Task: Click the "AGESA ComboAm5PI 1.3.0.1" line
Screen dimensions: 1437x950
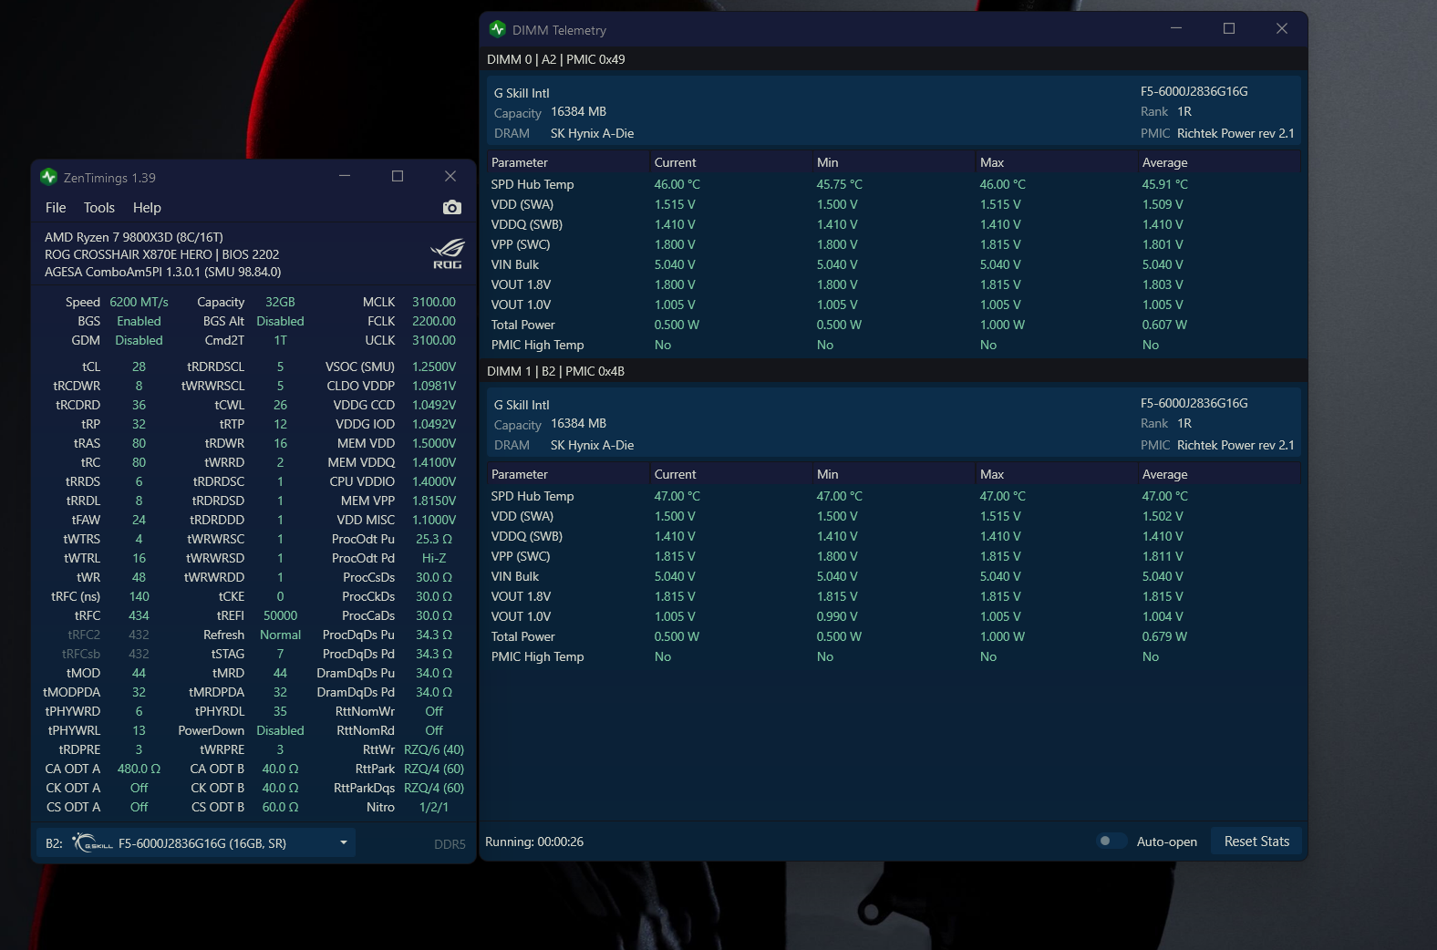Action: click(x=163, y=272)
